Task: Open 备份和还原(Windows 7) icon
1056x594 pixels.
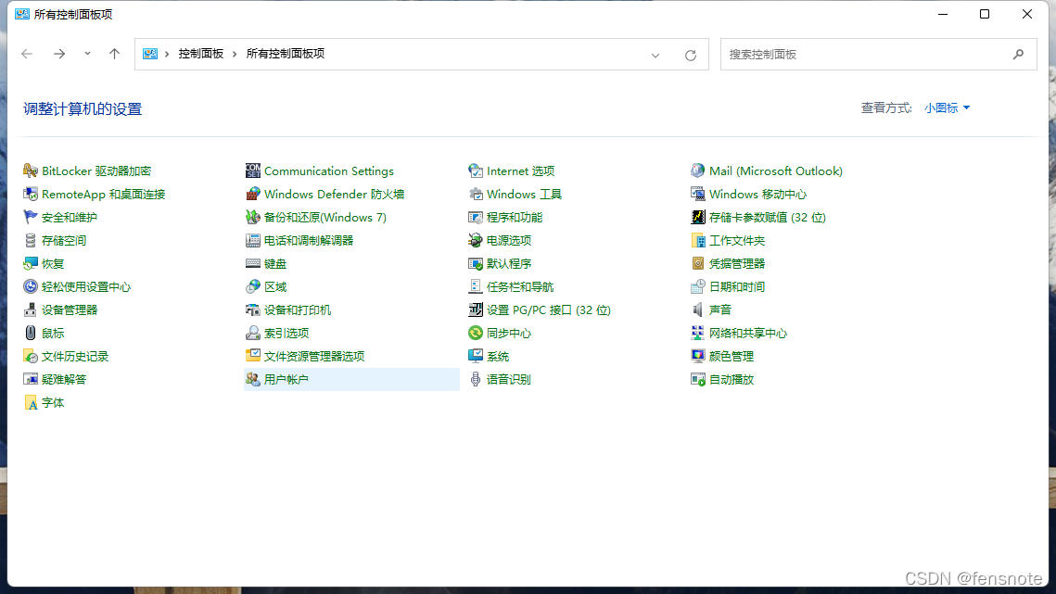Action: click(252, 217)
